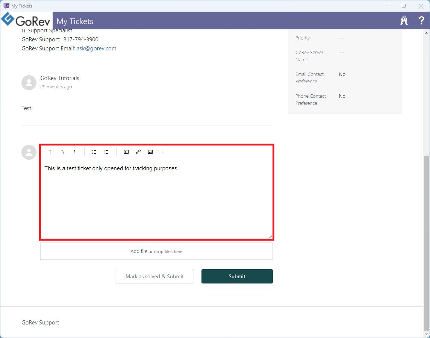Close the My Tickets window
The width and height of the screenshot is (430, 338).
(421, 6)
